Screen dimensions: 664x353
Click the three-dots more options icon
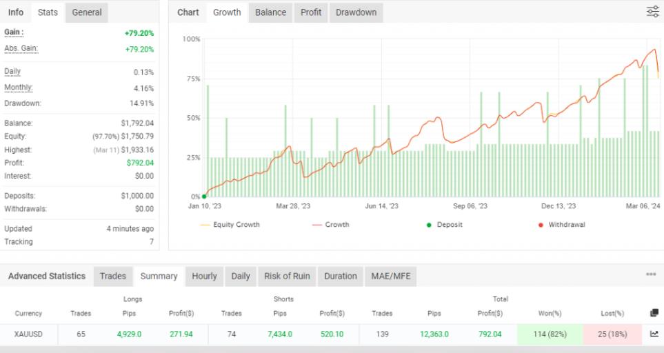[651, 274]
